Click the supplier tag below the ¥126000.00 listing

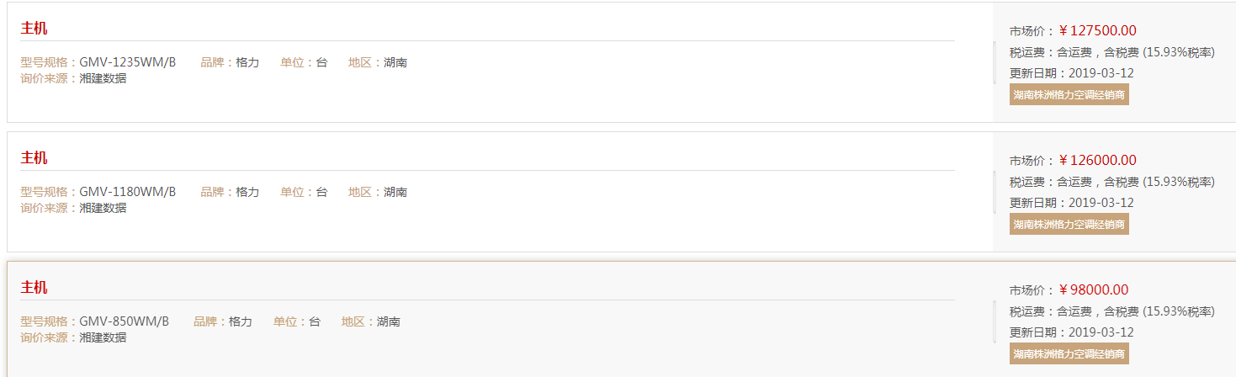[1069, 224]
